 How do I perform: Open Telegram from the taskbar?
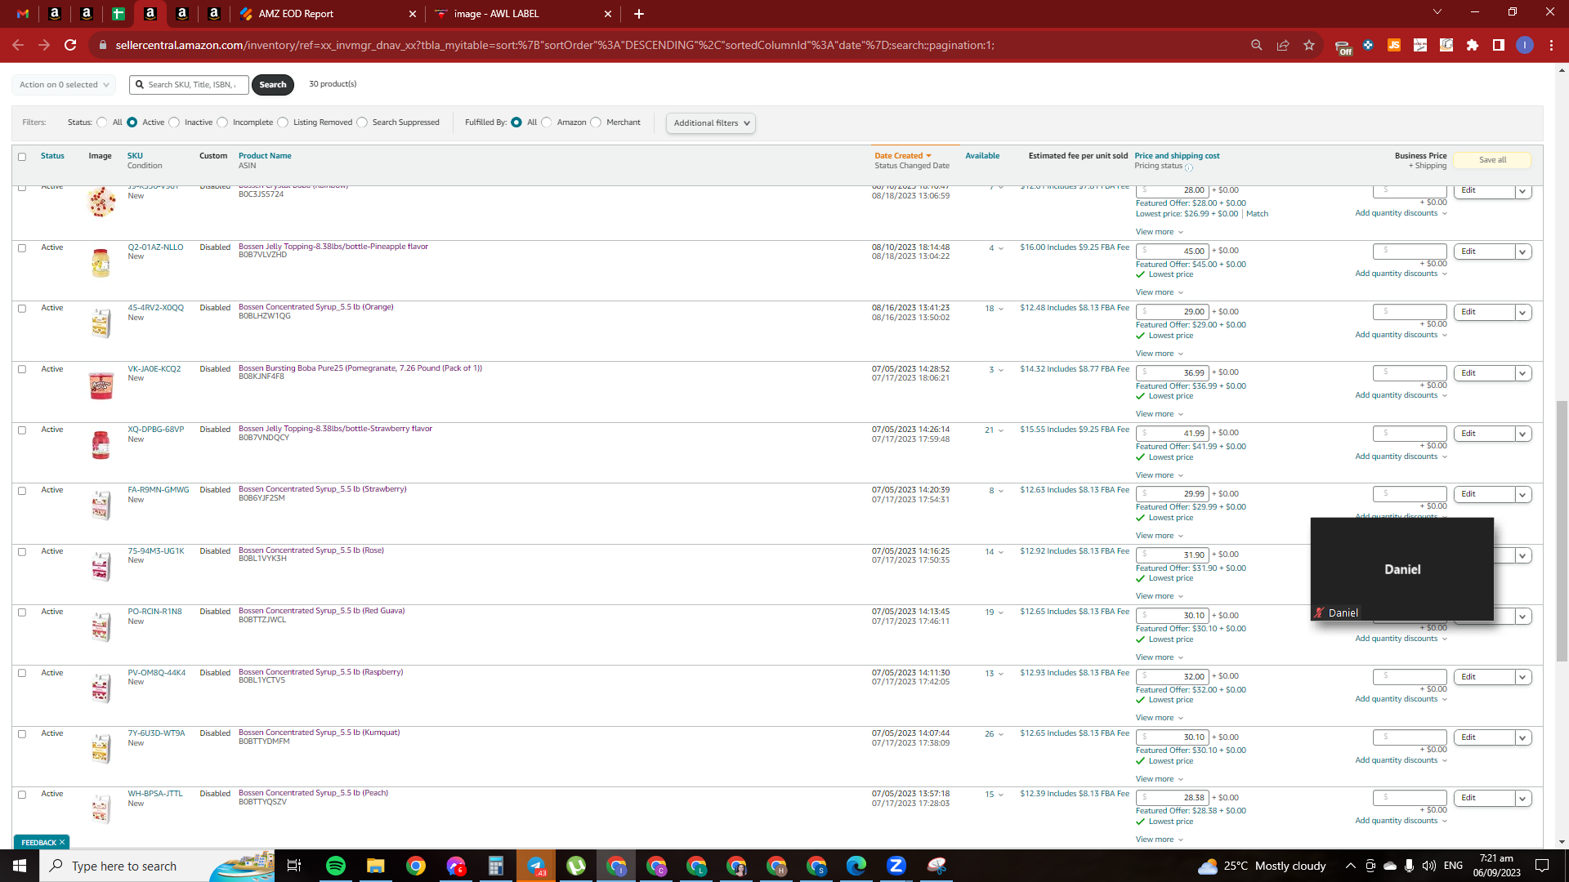coord(536,866)
